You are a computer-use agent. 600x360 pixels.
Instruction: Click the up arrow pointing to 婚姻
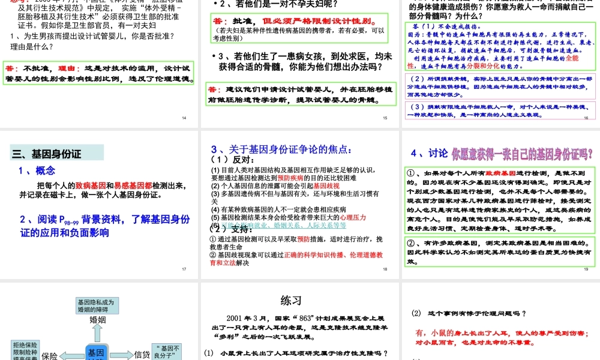(98, 333)
